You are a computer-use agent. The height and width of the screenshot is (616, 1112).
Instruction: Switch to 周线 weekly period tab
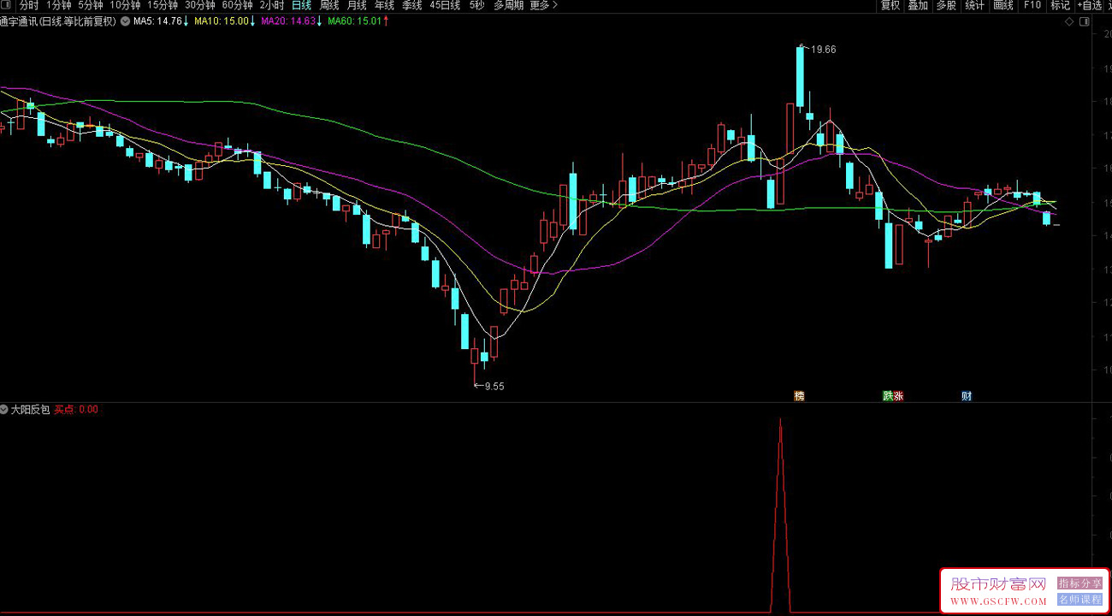pyautogui.click(x=329, y=5)
